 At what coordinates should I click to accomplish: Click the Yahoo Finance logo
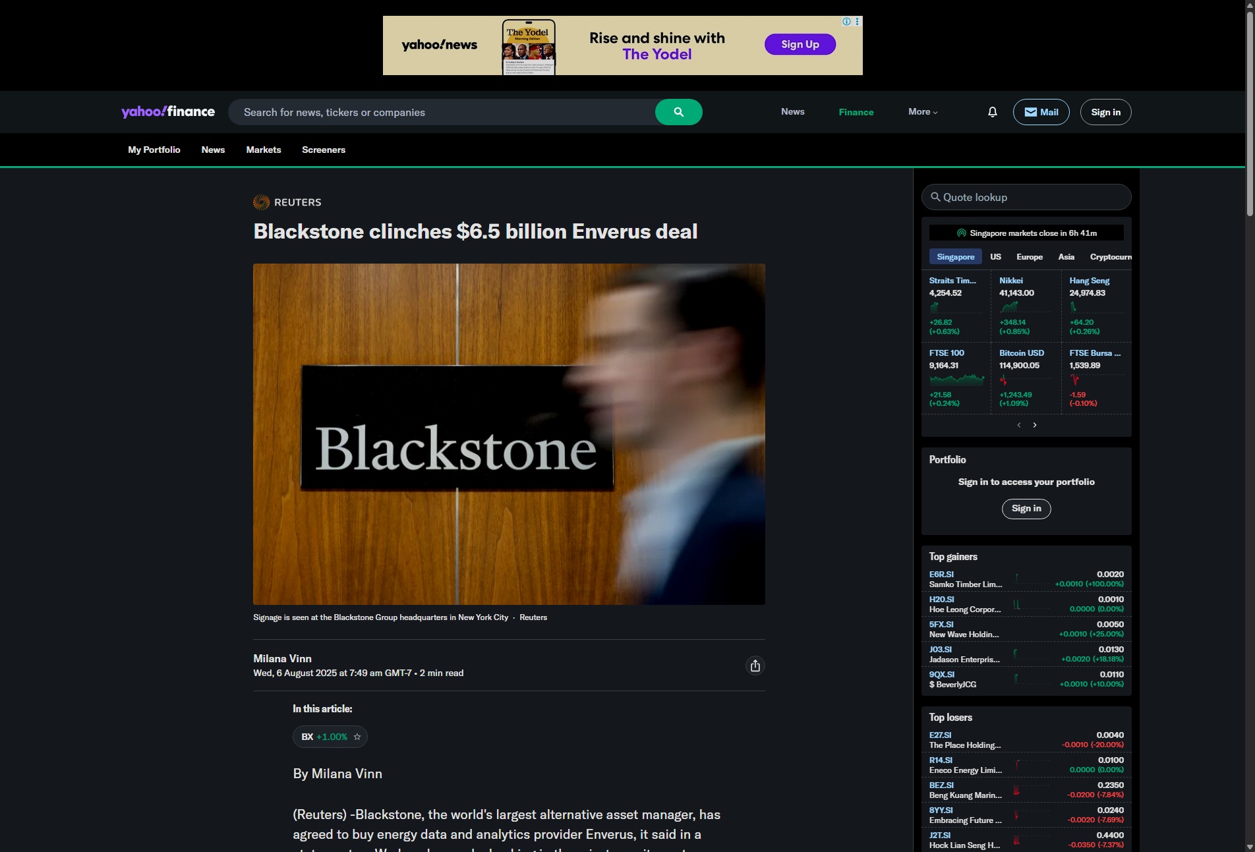coord(168,111)
